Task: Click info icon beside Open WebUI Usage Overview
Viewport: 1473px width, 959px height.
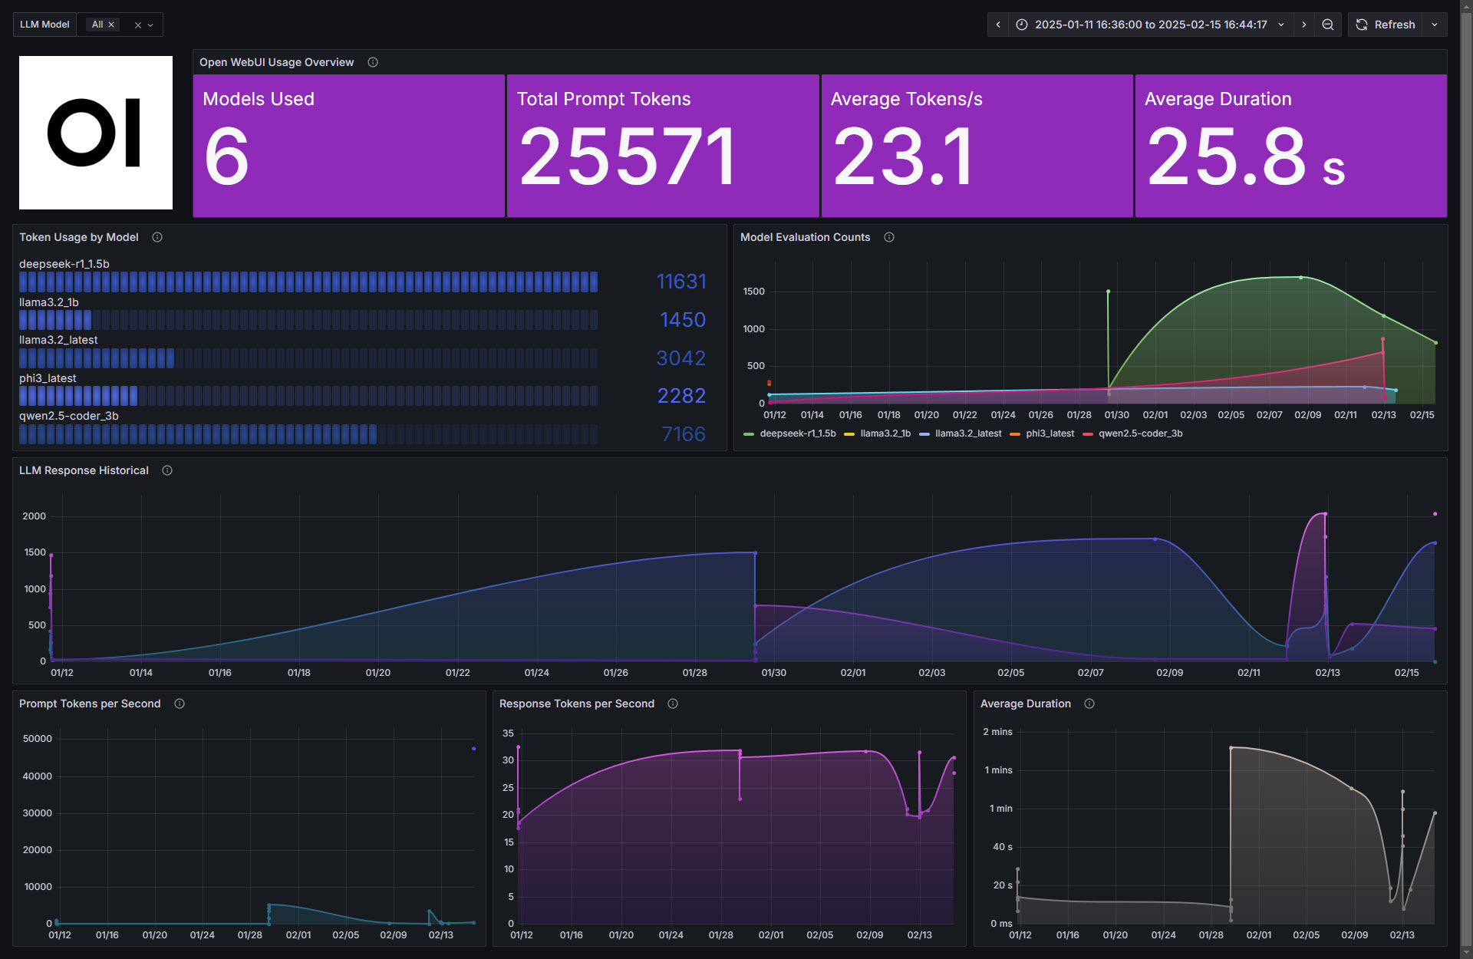Action: pos(373,62)
